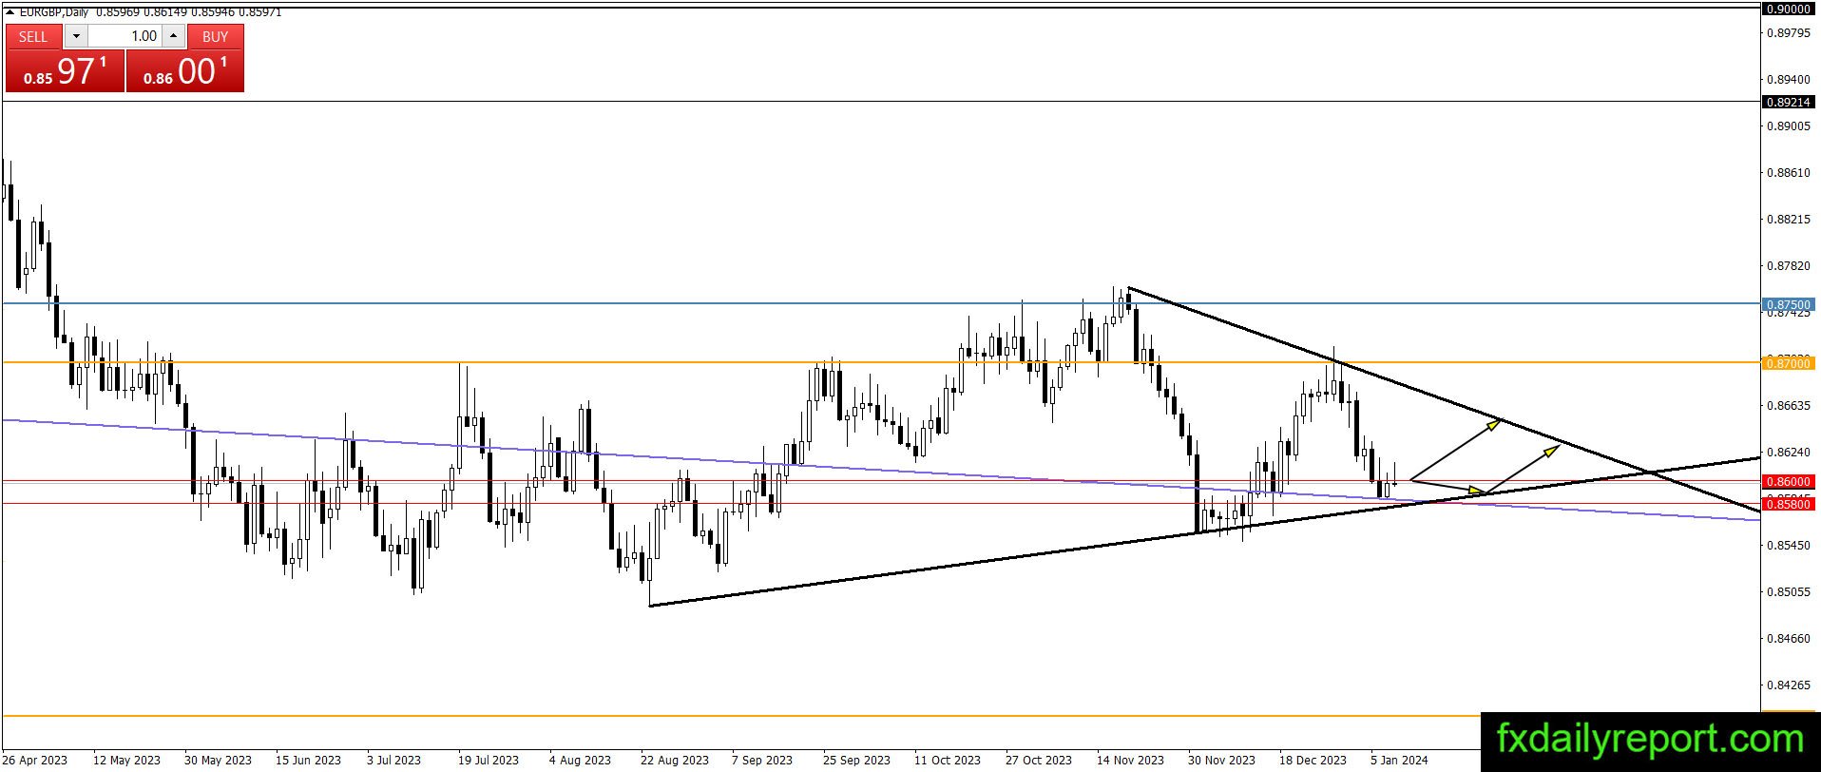Click the 0.85 97 sell price tile
This screenshot has width=1821, height=772.
pyautogui.click(x=66, y=71)
